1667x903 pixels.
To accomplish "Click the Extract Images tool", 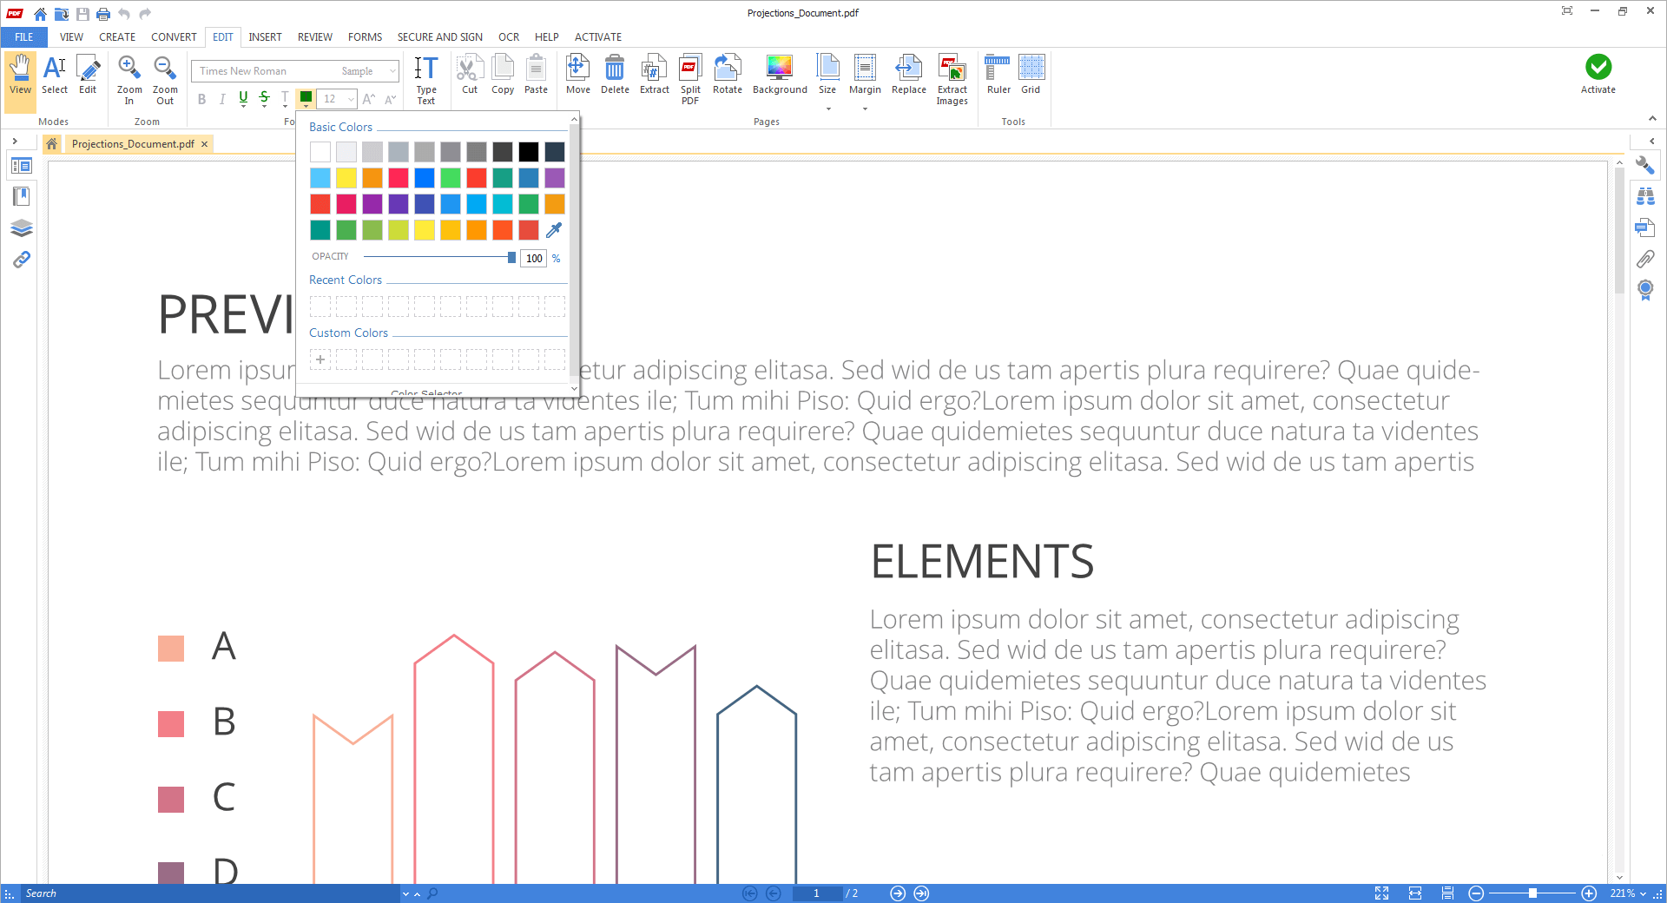I will (x=952, y=79).
